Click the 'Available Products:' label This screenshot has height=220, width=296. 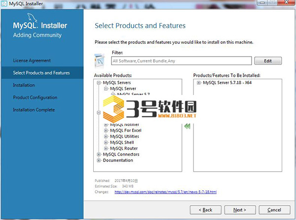(x=113, y=75)
